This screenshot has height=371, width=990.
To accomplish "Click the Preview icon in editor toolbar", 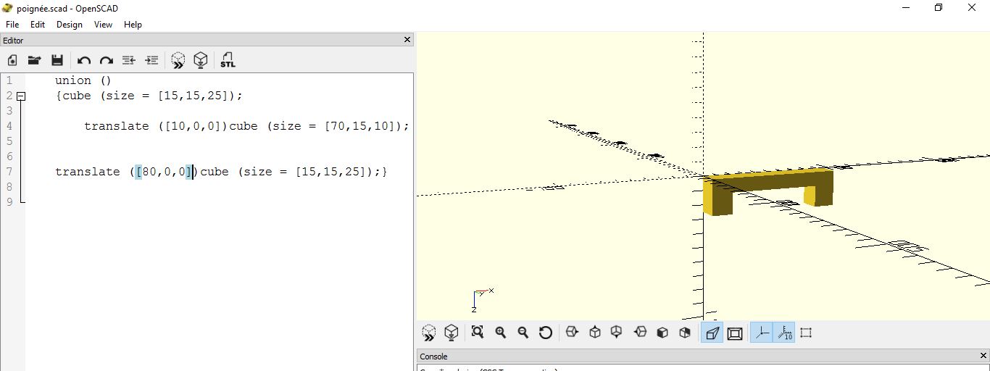I will click(178, 60).
